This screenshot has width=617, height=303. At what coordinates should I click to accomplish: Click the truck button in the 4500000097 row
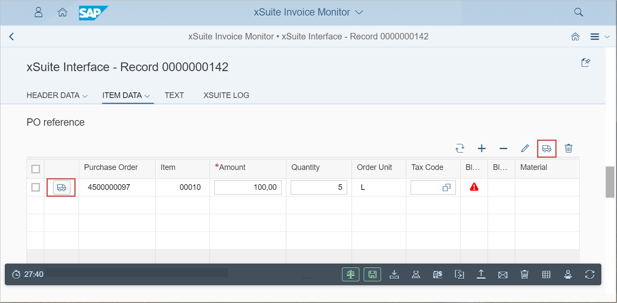click(61, 187)
